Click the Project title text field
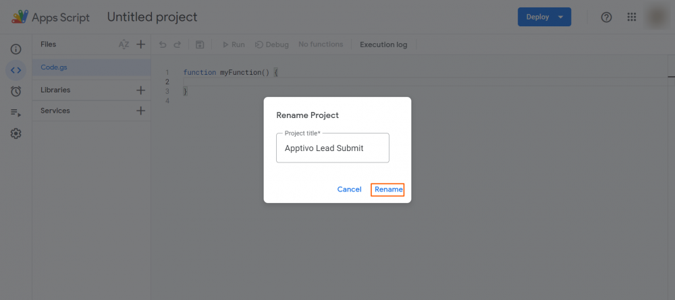 (333, 148)
